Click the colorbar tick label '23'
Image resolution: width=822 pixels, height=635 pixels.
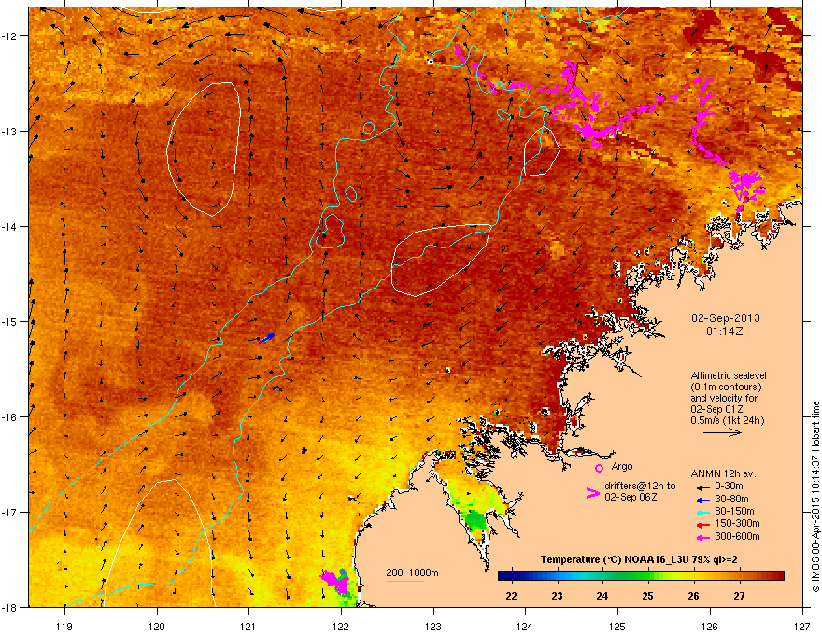557,596
